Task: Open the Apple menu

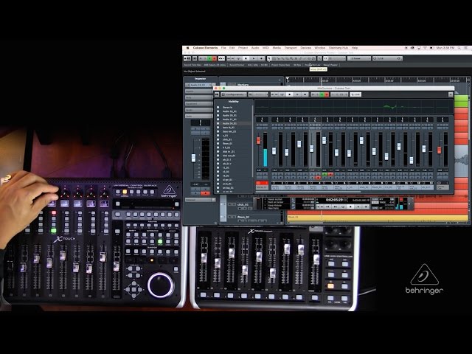Action: coord(188,48)
